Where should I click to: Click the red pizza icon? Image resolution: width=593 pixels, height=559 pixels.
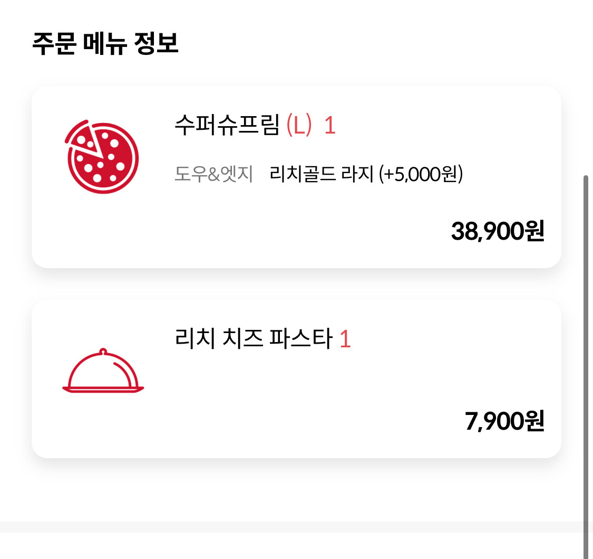[x=102, y=157]
